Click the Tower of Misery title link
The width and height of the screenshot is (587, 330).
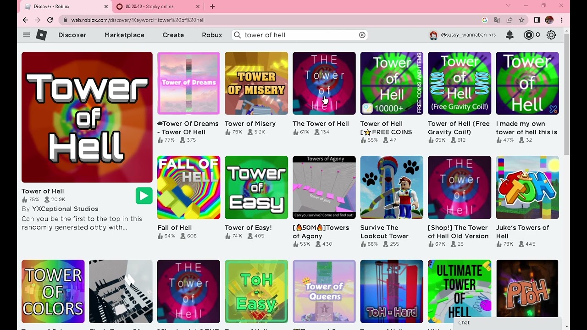click(250, 124)
